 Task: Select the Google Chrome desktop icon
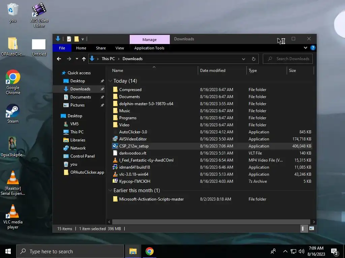point(13,82)
